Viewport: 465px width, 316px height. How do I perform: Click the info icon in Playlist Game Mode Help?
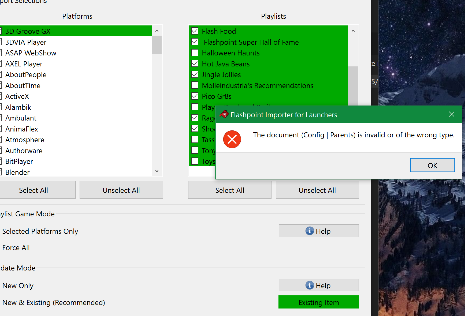pyautogui.click(x=310, y=231)
